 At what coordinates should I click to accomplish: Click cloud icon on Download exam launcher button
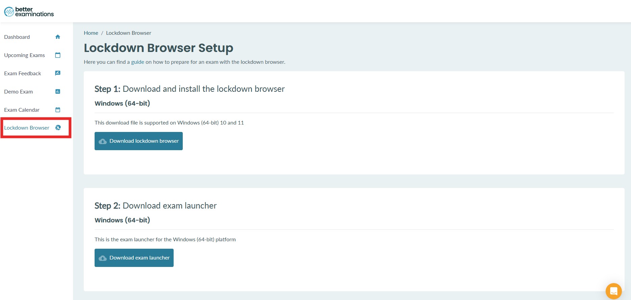(103, 258)
